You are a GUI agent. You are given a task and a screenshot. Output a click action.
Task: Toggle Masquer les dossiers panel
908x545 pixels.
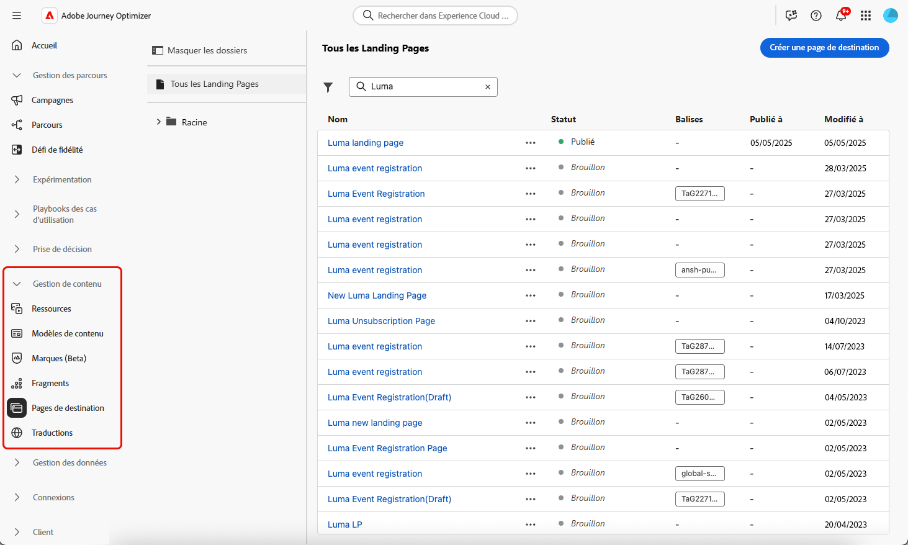click(200, 50)
